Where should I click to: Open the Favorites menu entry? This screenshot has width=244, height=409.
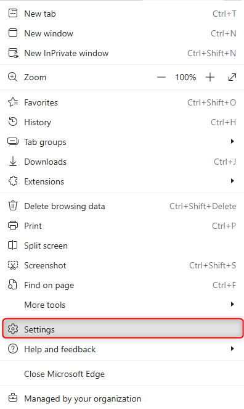coord(122,102)
